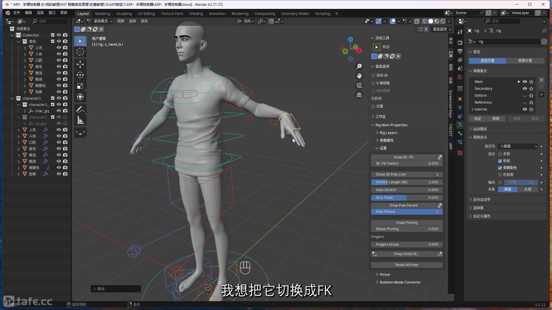Open the 显示为 八面锥 dropdown
This screenshot has width=552, height=310.
click(518, 146)
